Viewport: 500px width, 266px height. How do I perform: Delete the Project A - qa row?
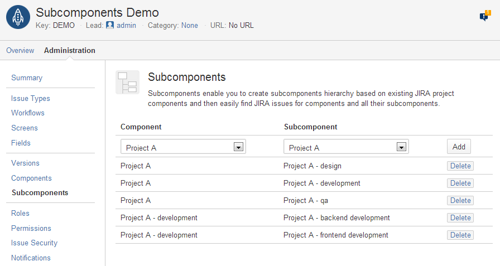pos(460,200)
